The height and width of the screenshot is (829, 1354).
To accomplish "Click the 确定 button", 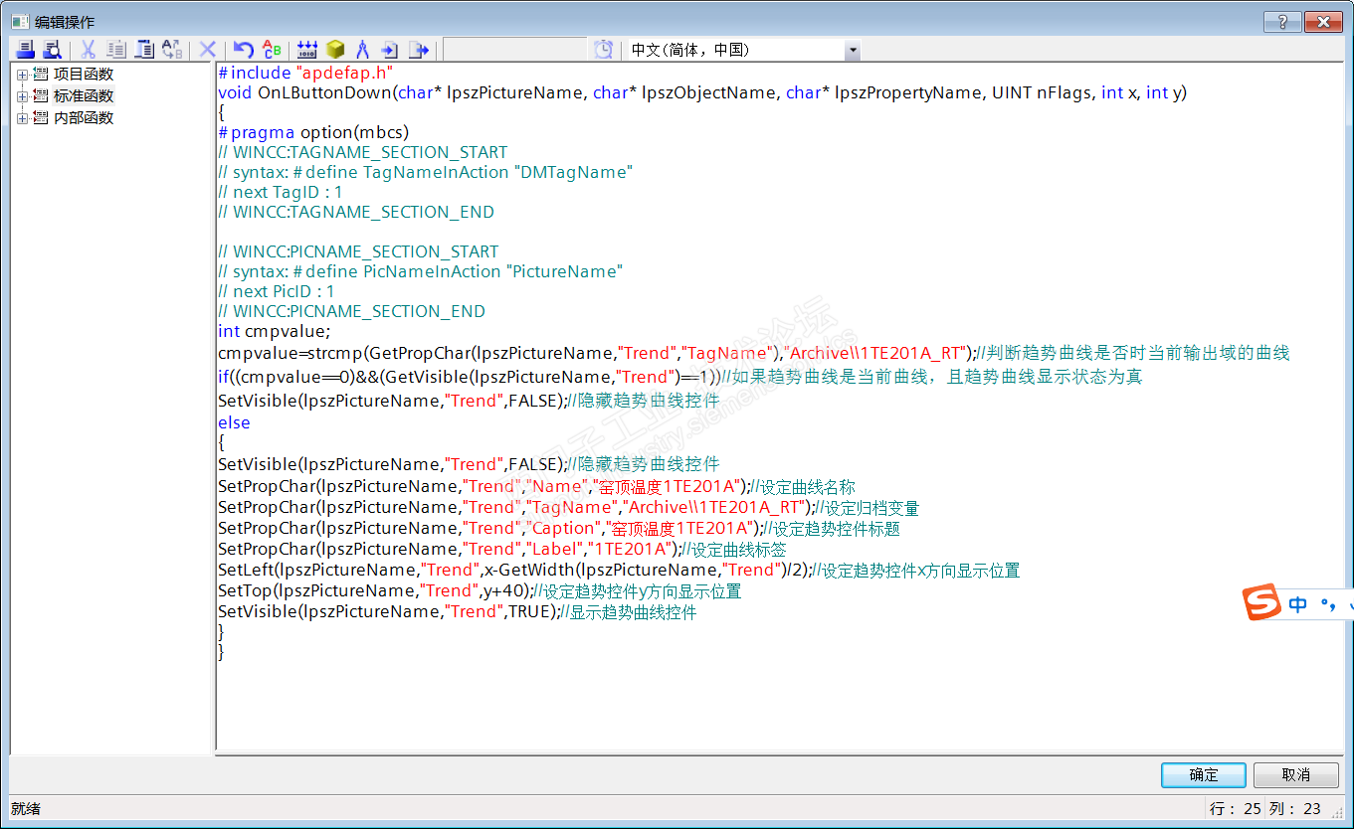I will tap(1203, 775).
